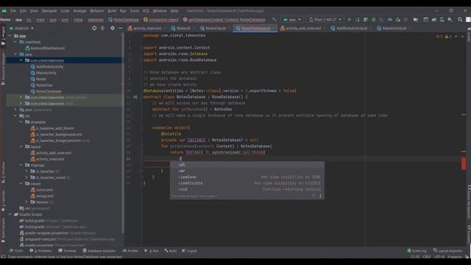The width and height of the screenshot is (471, 265).
Task: Expand the themes folder
Action: pos(26,202)
